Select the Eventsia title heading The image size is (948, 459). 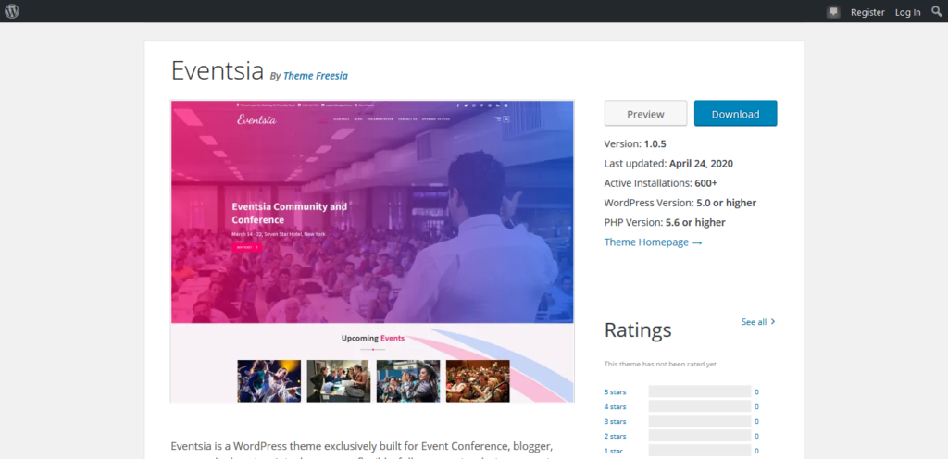coord(217,70)
